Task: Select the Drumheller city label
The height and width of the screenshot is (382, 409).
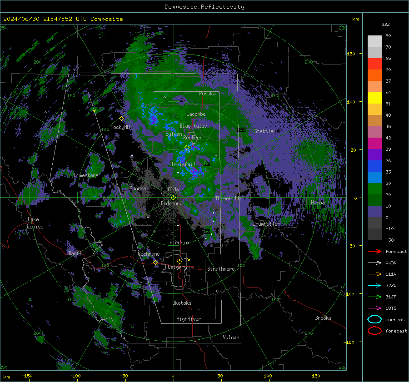Action: [x=266, y=224]
